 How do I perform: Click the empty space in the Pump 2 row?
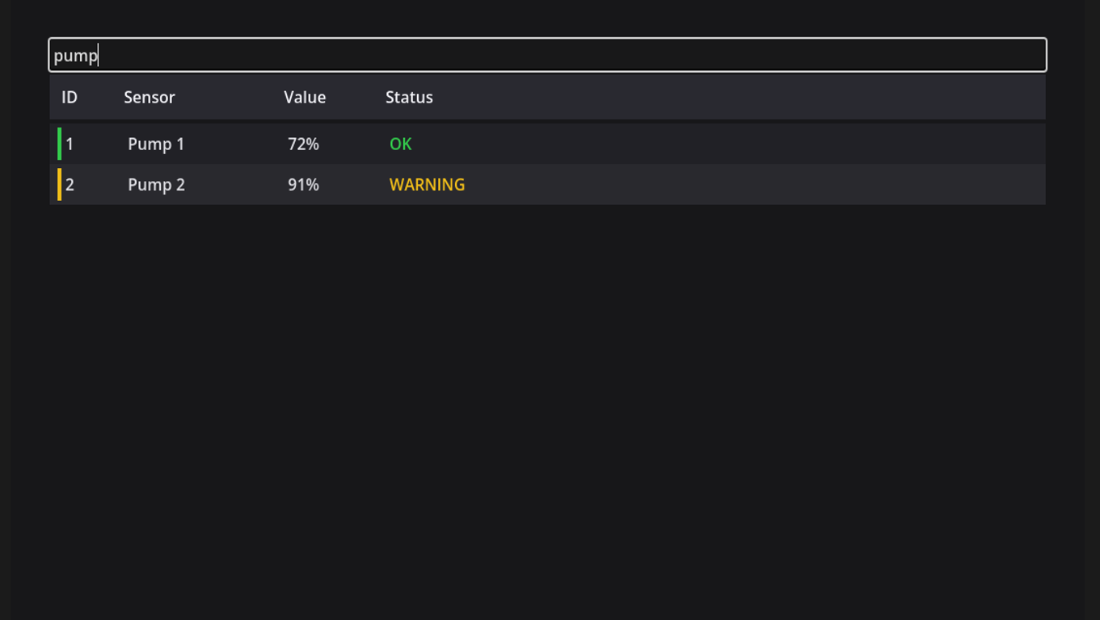tap(756, 184)
